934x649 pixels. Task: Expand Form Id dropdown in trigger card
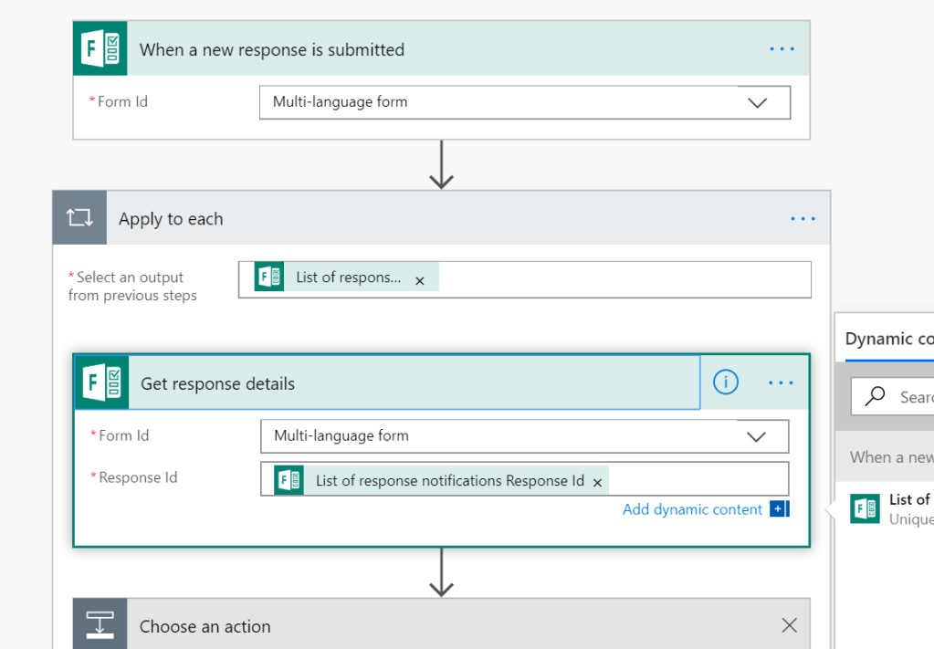(757, 102)
